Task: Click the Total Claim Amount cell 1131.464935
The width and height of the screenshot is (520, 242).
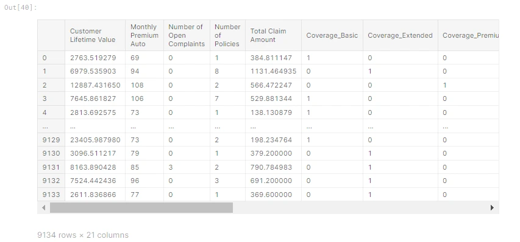Action: 273,71
